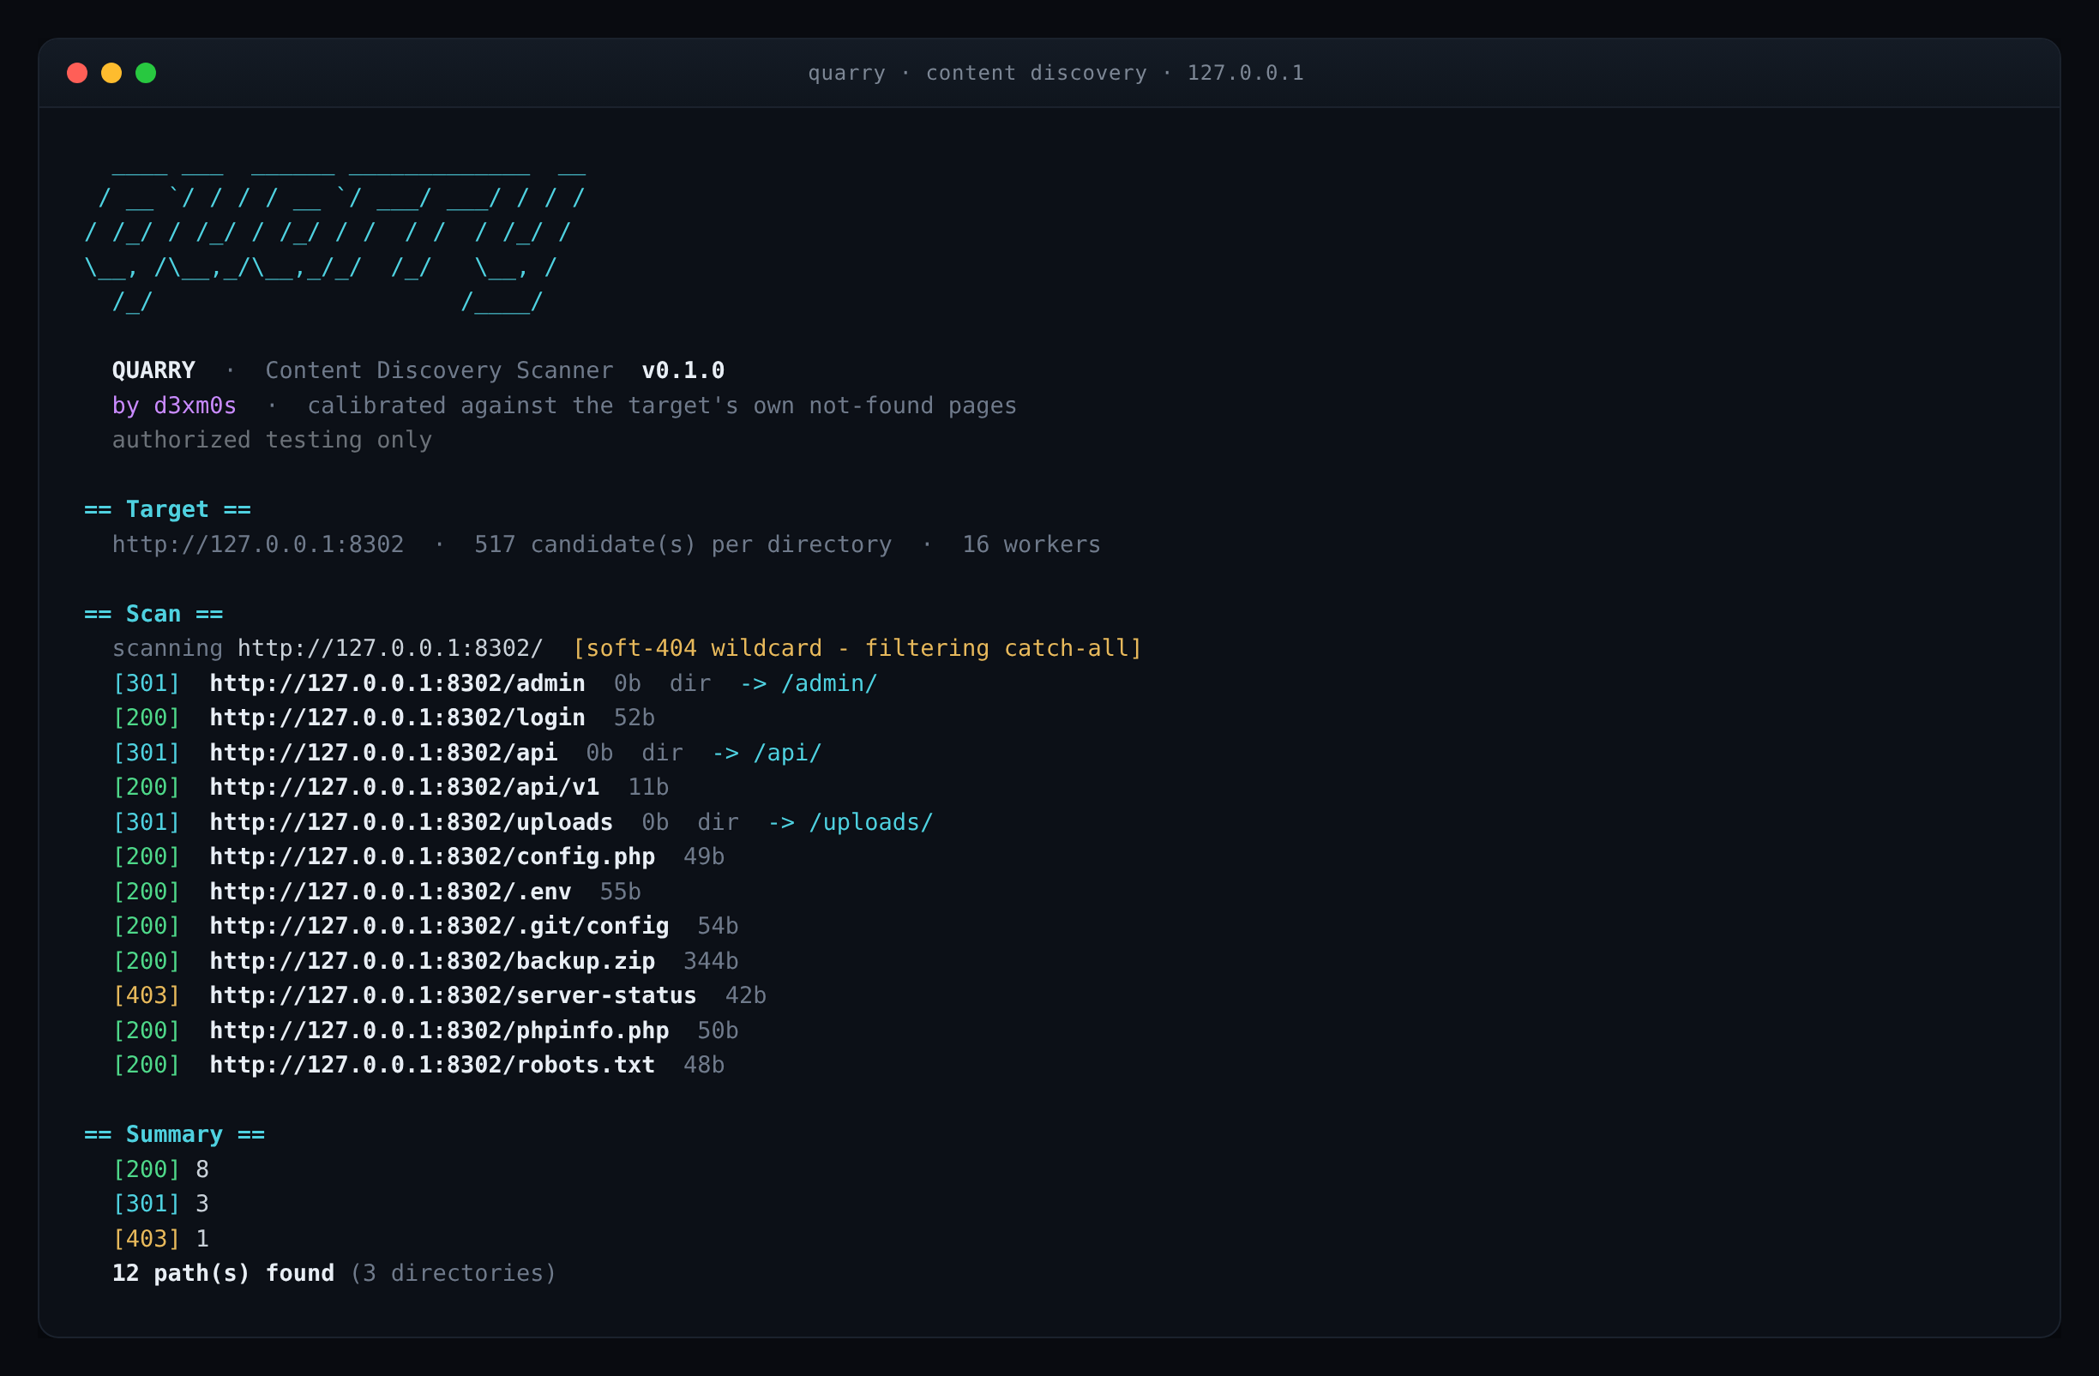Image resolution: width=2099 pixels, height=1376 pixels.
Task: Click the '== Summary ==' section header
Action: 175,1134
